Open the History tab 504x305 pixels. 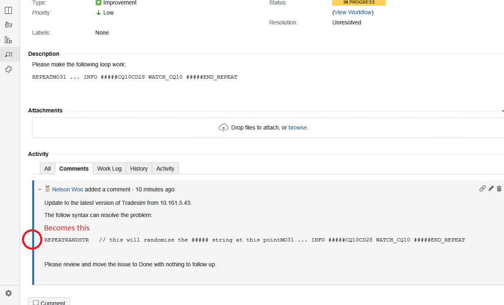click(139, 169)
